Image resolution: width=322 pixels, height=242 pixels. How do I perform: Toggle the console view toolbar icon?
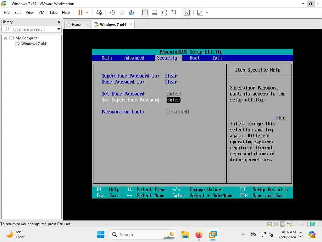pyautogui.click(x=187, y=13)
